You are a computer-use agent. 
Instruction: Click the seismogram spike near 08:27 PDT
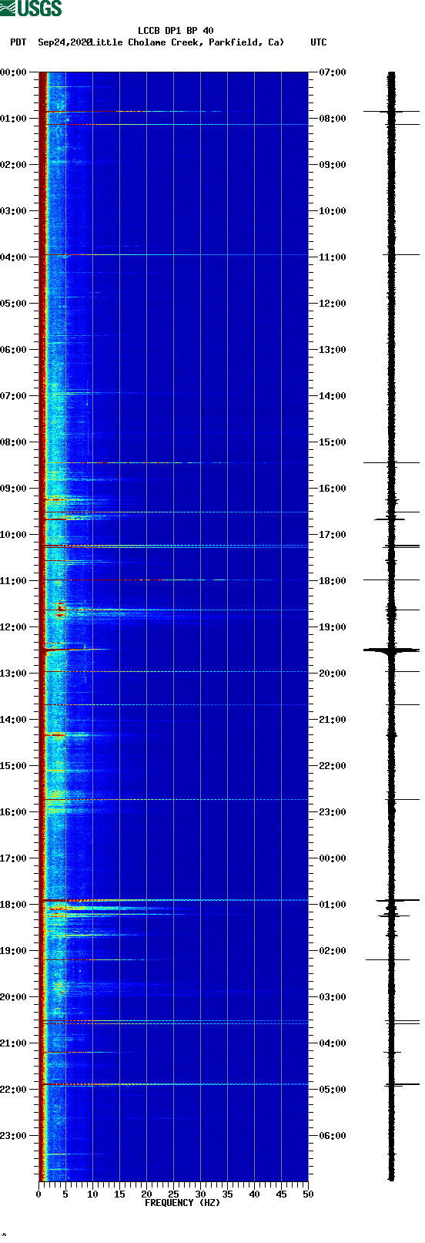[x=391, y=462]
